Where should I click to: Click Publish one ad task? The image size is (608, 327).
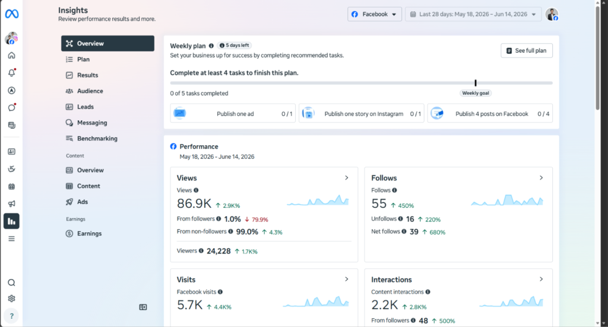tap(233, 113)
